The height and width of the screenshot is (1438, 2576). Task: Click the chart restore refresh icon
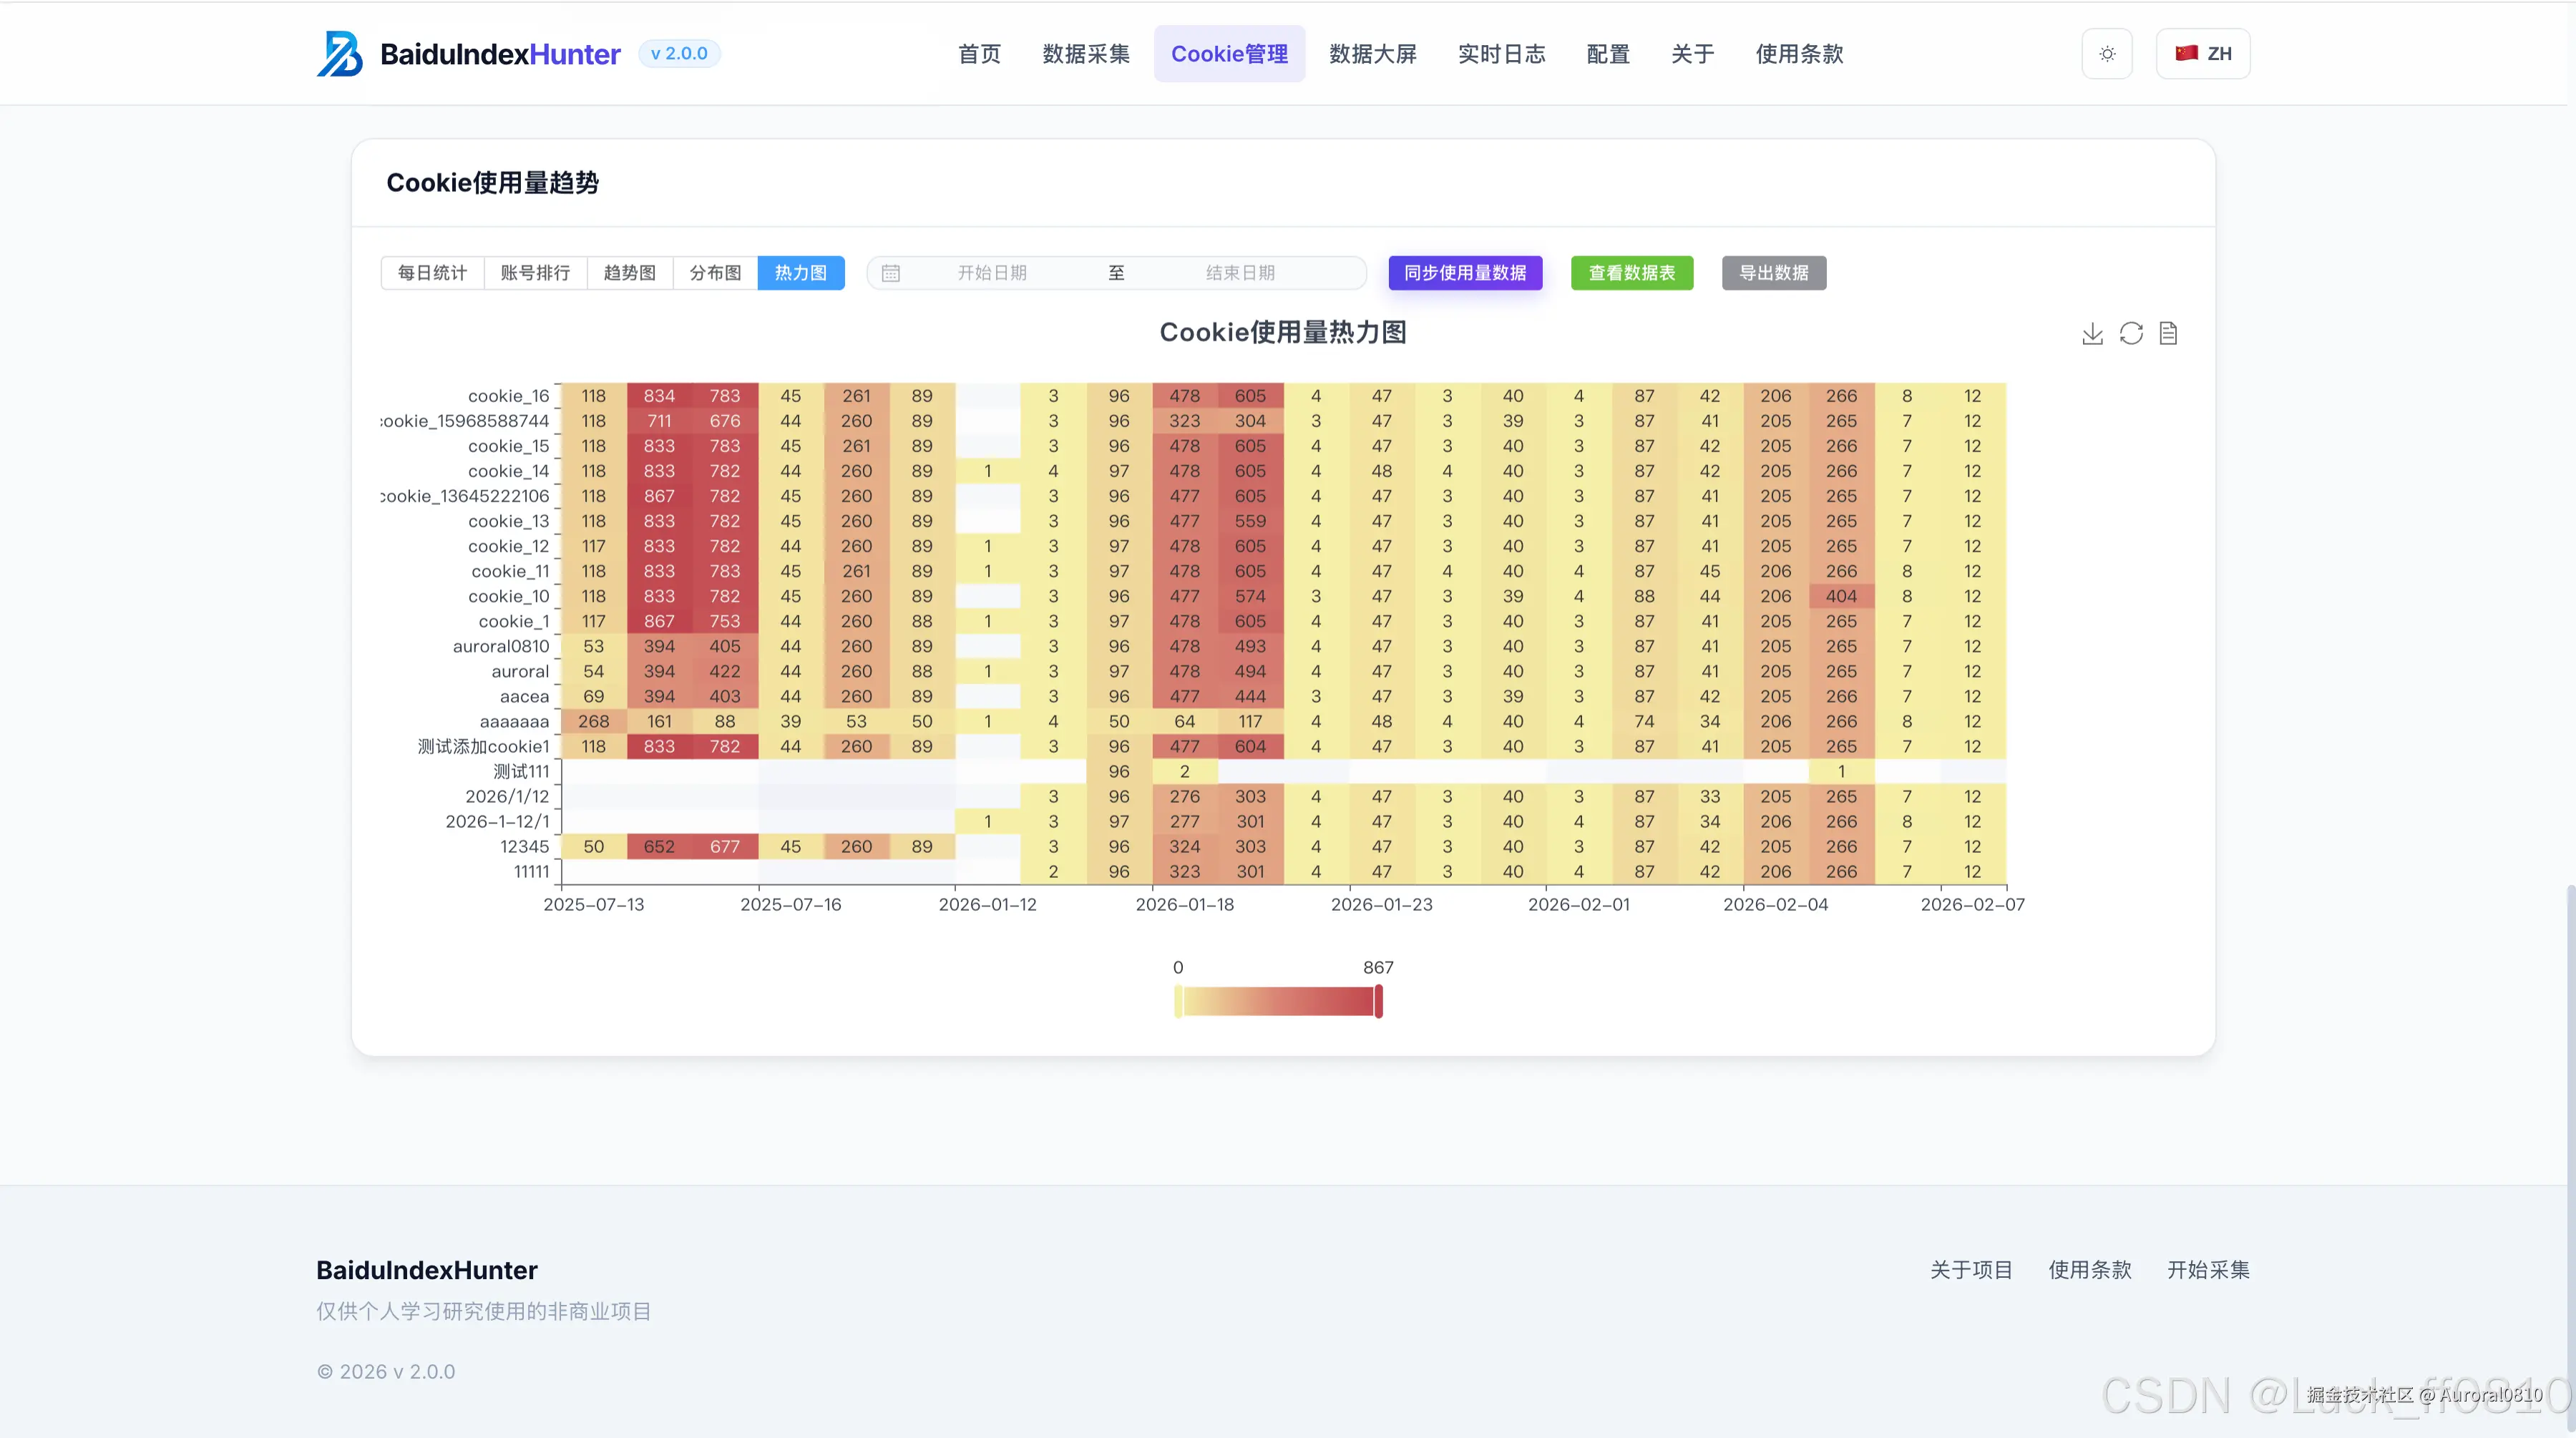click(2131, 334)
